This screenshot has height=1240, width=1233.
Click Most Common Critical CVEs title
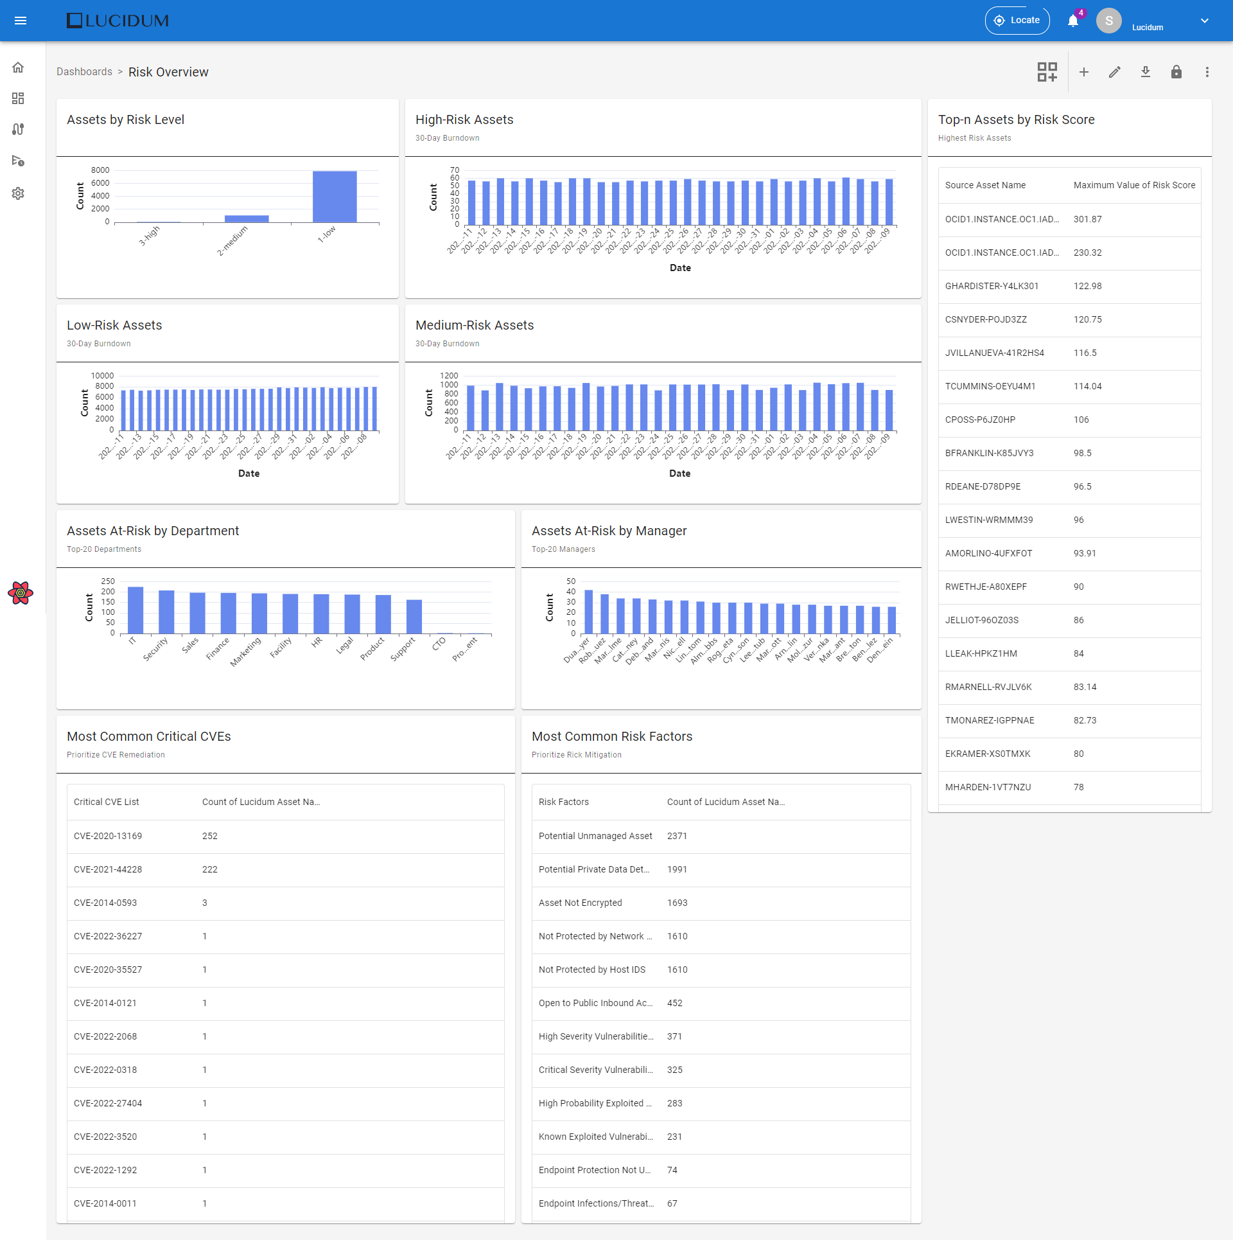click(148, 736)
